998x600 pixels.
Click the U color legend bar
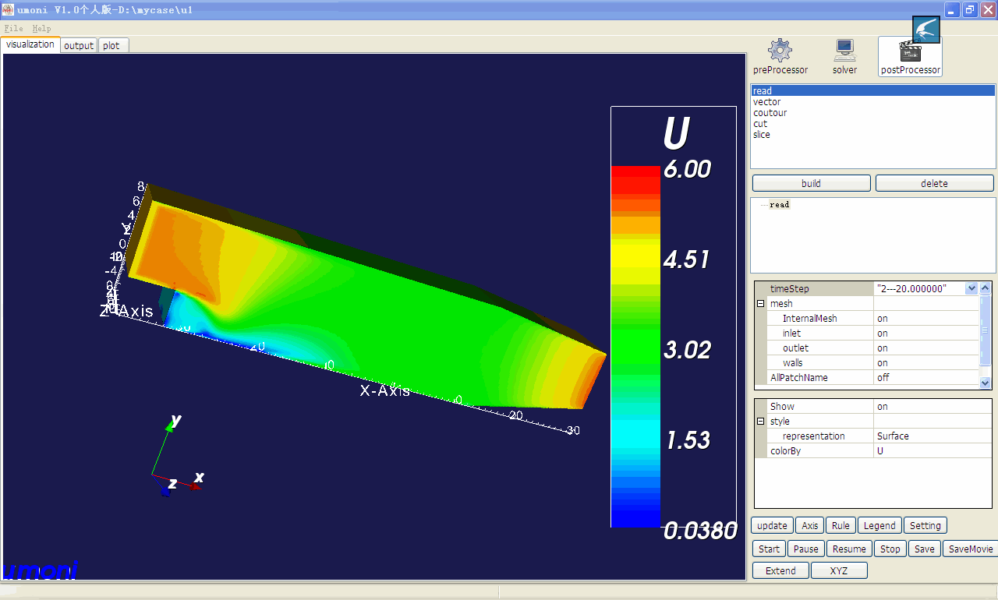635,347
